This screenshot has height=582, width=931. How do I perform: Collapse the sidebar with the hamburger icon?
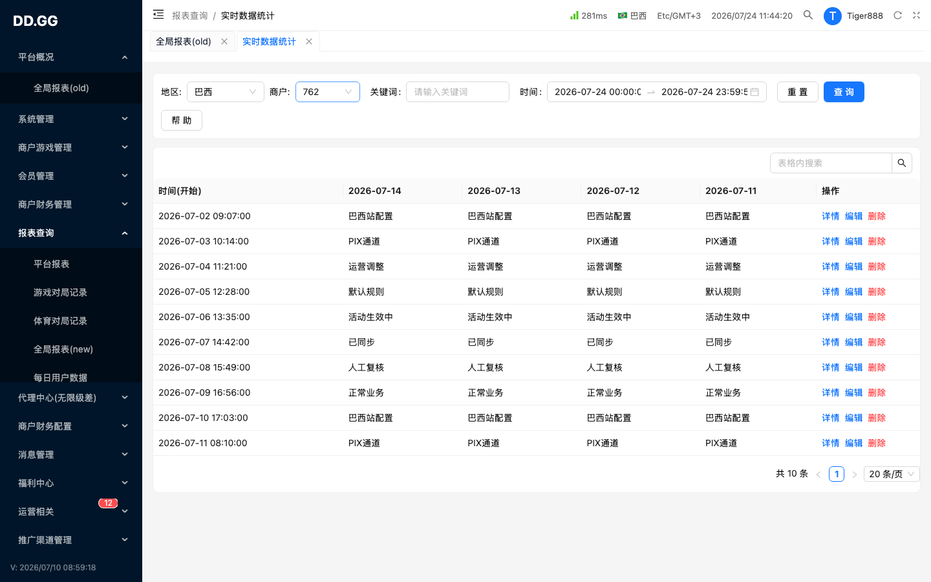pyautogui.click(x=158, y=15)
